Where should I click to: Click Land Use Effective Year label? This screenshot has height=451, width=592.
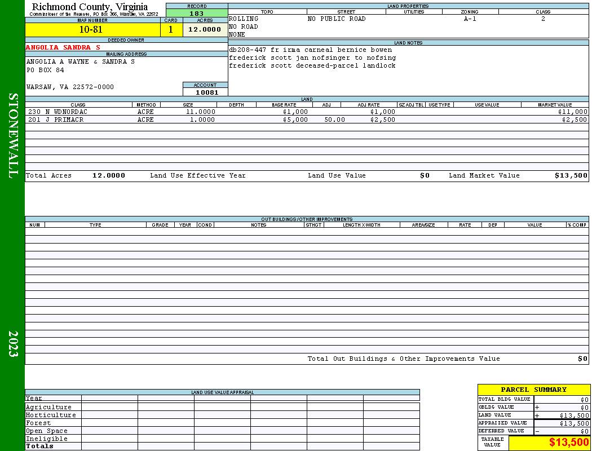click(198, 175)
